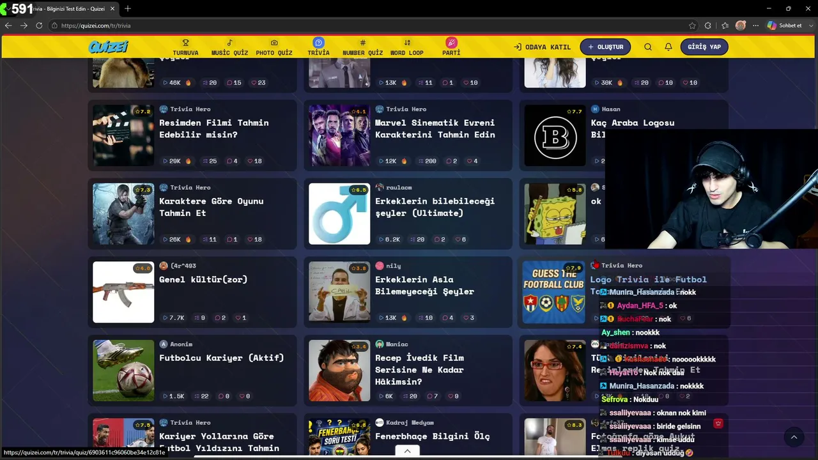This screenshot has height=460, width=818.
Task: Open the Music Quiz section
Action: pyautogui.click(x=229, y=47)
